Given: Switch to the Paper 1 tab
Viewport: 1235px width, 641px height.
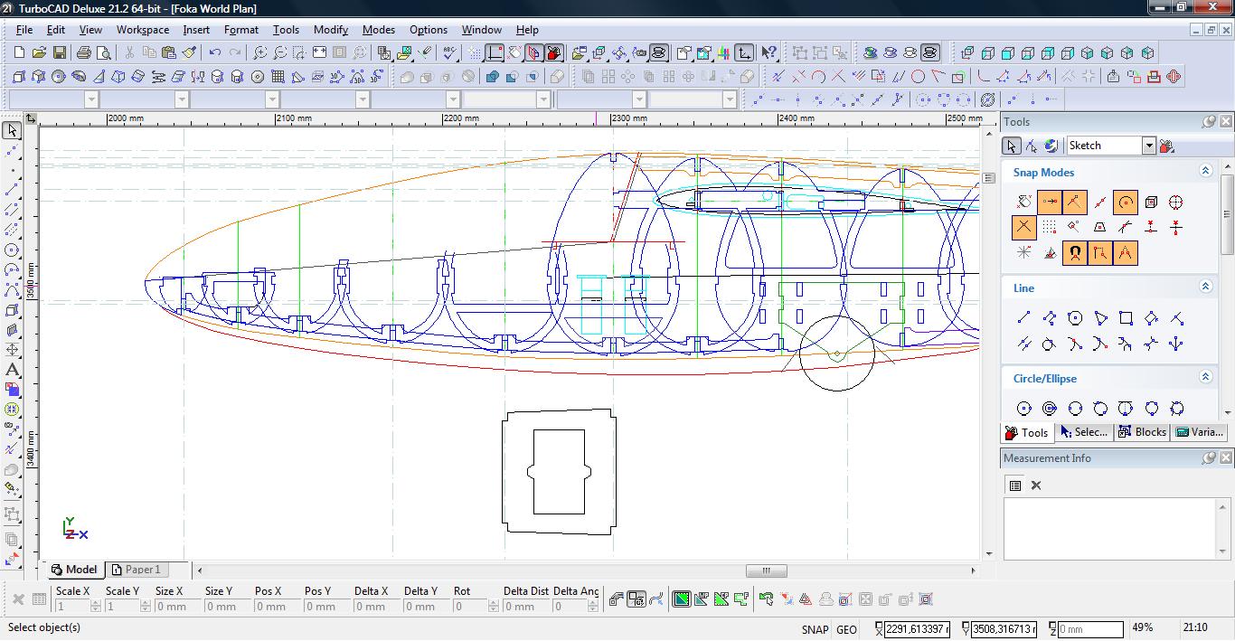Looking at the screenshot, I should 136,570.
